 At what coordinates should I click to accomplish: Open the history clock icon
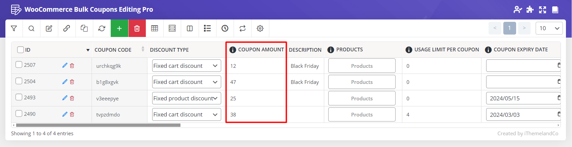coord(225,29)
